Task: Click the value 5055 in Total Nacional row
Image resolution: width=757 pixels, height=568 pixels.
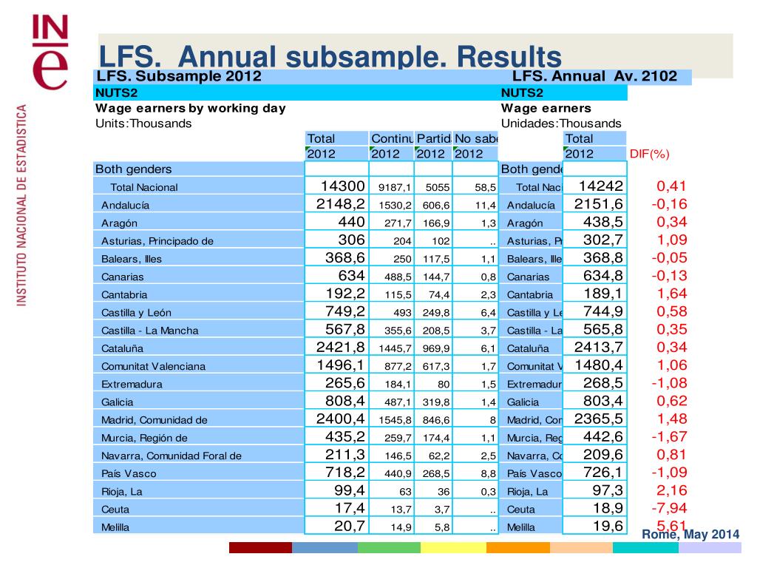Action: click(438, 187)
